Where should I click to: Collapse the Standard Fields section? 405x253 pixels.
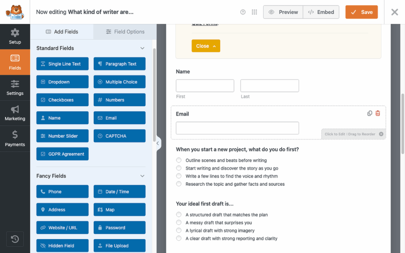[142, 48]
